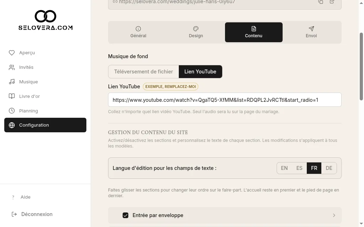
Task: Open wedding page via external link icon
Action: (332, 2)
